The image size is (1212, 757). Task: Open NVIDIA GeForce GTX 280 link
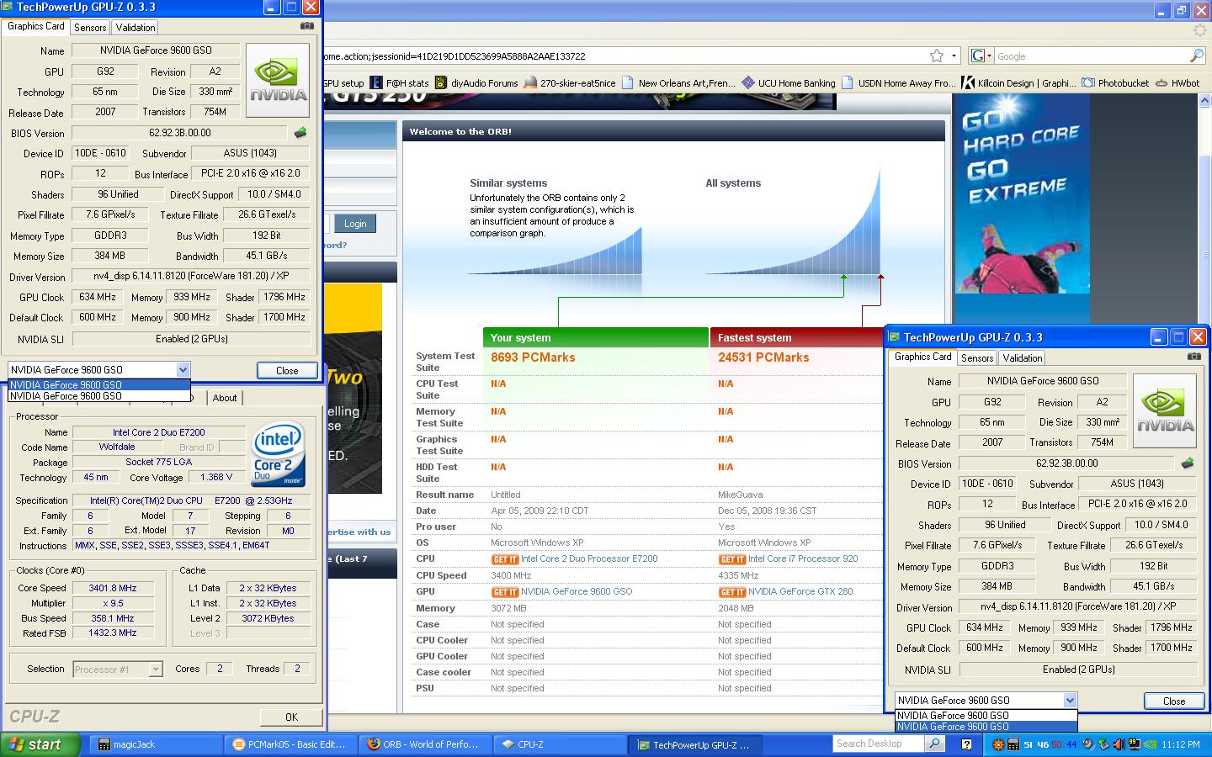coord(800,591)
